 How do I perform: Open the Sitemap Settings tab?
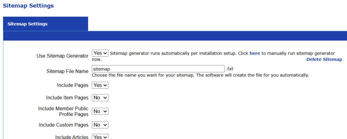pos(27,24)
